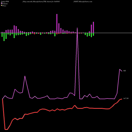Click the '3day smooth MunafaSutra' chart title

(x=41, y=2)
